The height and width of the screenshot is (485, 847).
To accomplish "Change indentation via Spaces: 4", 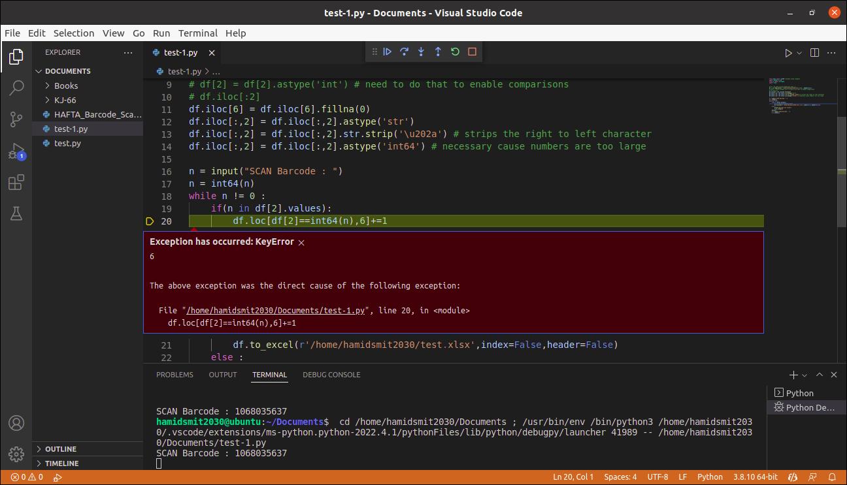I will (x=620, y=477).
